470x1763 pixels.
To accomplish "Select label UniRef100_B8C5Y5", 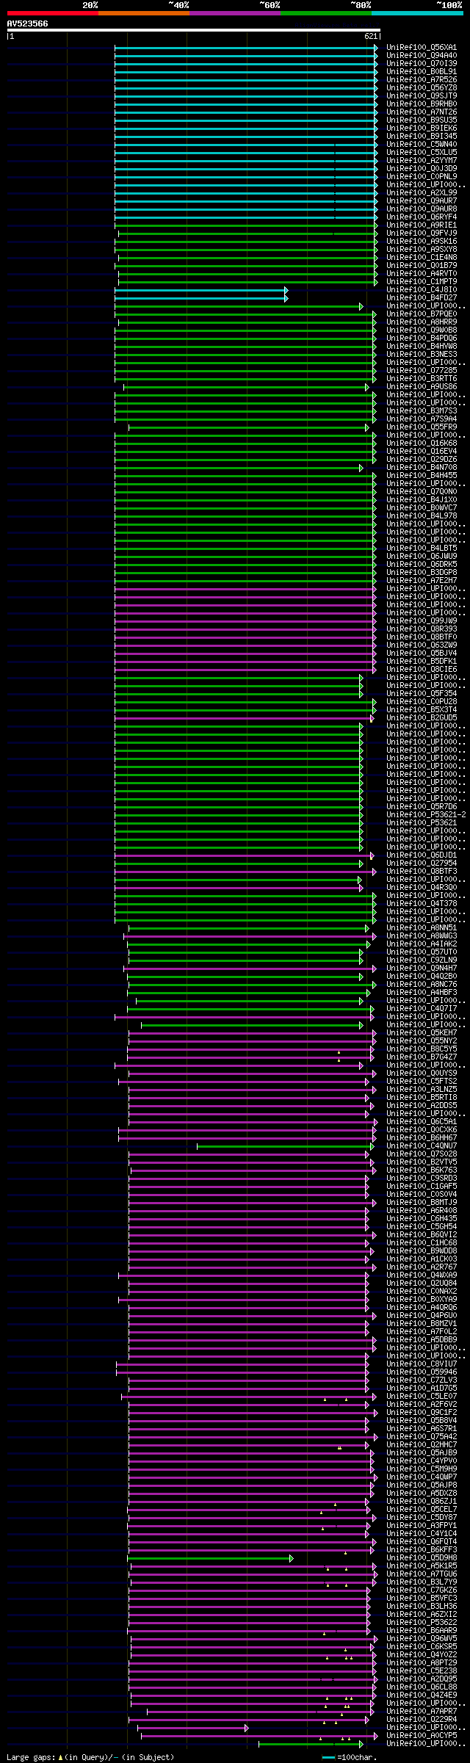I will [422, 1049].
